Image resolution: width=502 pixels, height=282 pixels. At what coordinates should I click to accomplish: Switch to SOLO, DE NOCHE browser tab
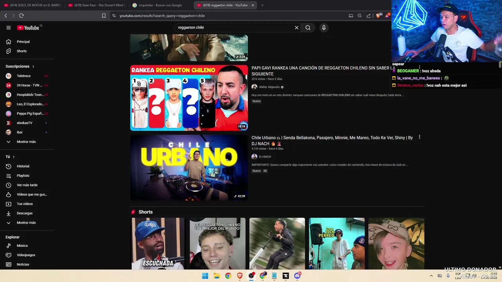click(x=32, y=5)
